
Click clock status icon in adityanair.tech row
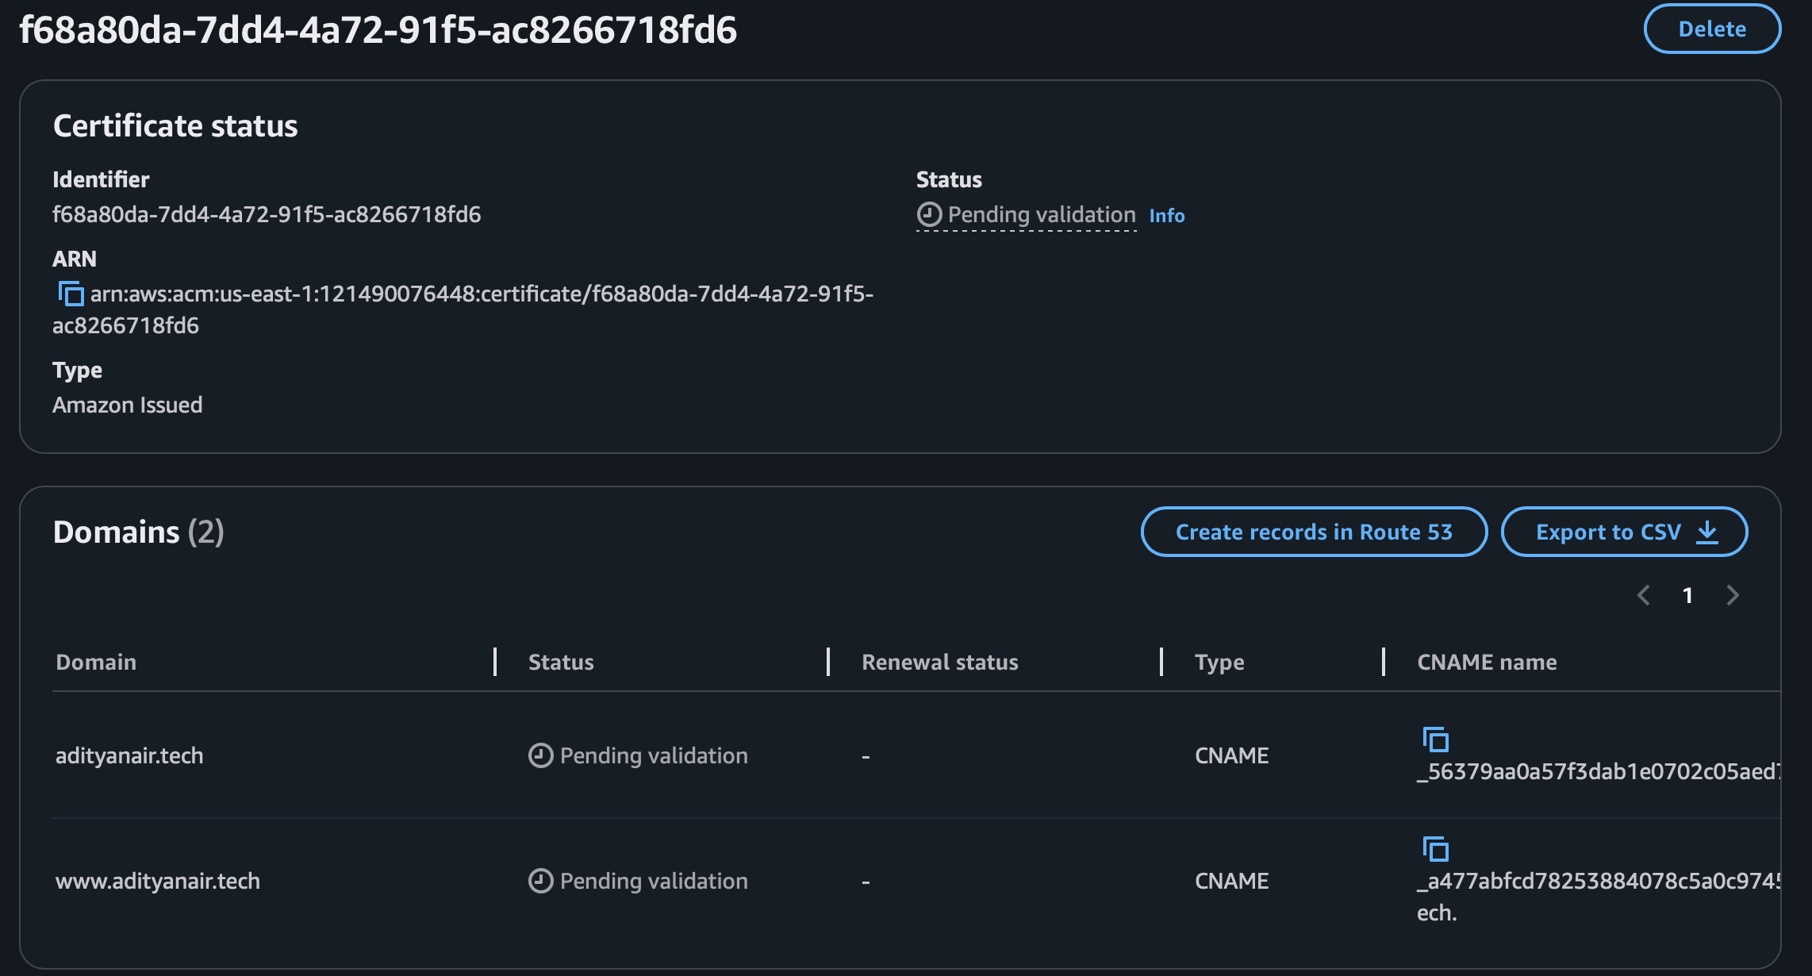[x=540, y=755]
